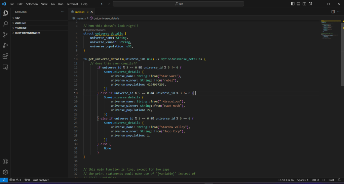344x184 pixels.
Task: Open the Search view icon
Action: pos(5,24)
